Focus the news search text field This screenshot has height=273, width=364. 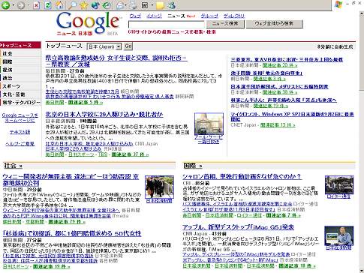click(x=167, y=24)
